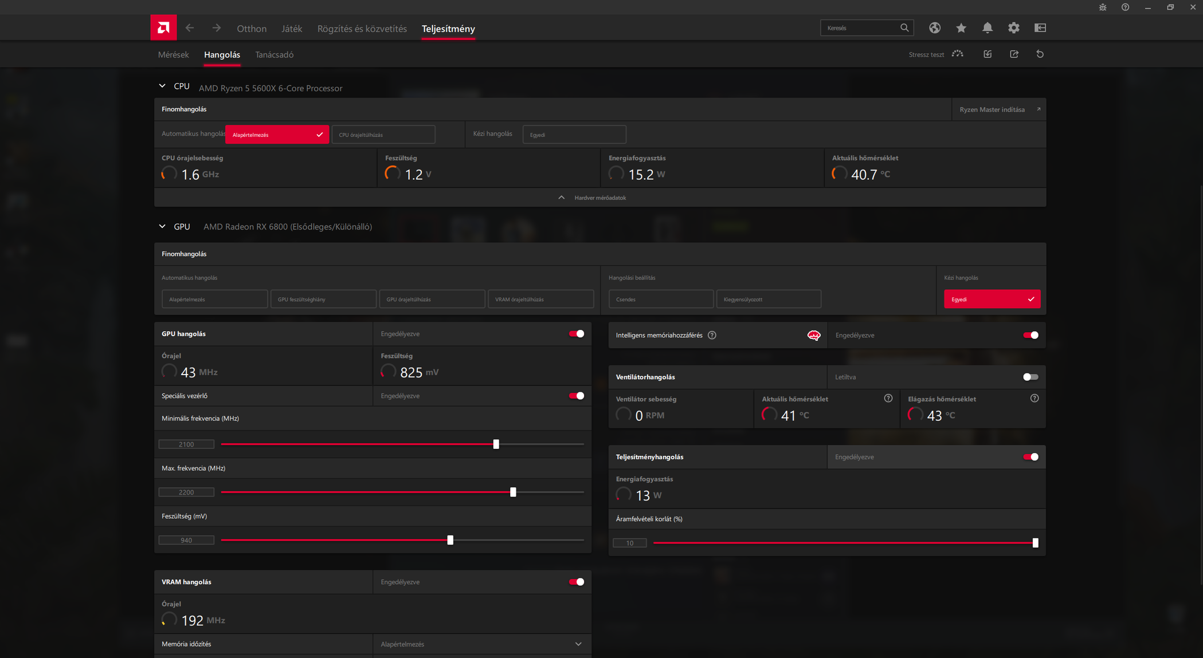
Task: Click the Feszültség (mV) slider handle
Action: click(450, 540)
